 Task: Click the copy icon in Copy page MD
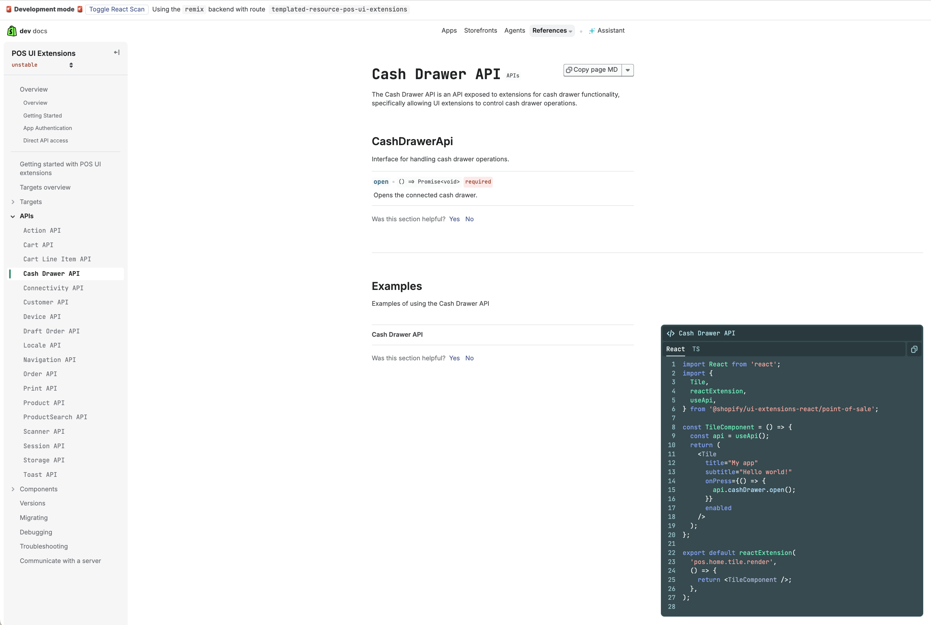569,70
